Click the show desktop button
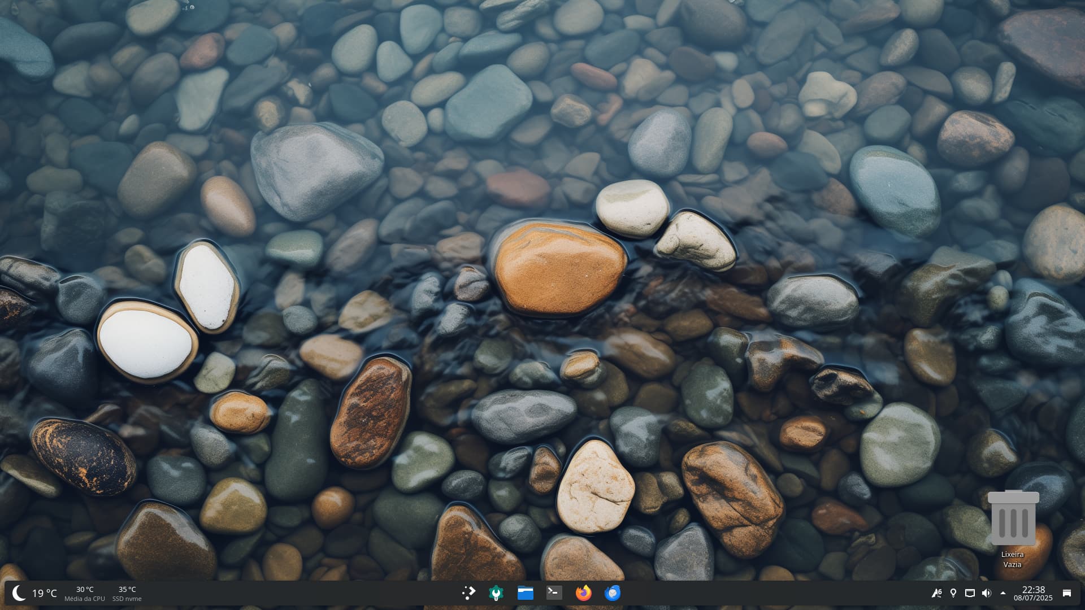Viewport: 1085px width, 610px height. (x=1067, y=593)
